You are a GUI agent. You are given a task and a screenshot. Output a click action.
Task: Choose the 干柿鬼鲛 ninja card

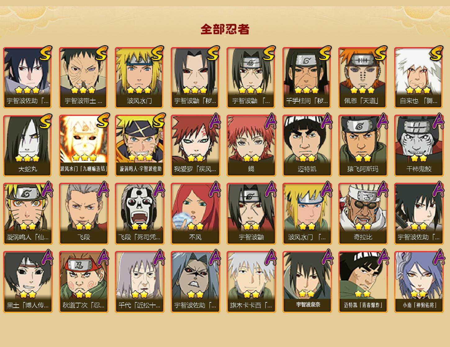pyautogui.click(x=419, y=146)
